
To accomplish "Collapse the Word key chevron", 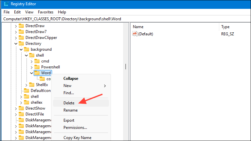I will point(31,73).
